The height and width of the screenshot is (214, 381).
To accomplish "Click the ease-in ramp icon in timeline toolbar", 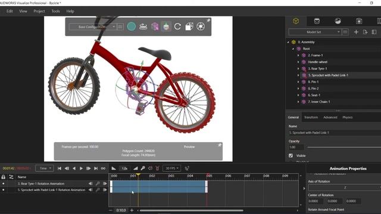I will (x=114, y=168).
